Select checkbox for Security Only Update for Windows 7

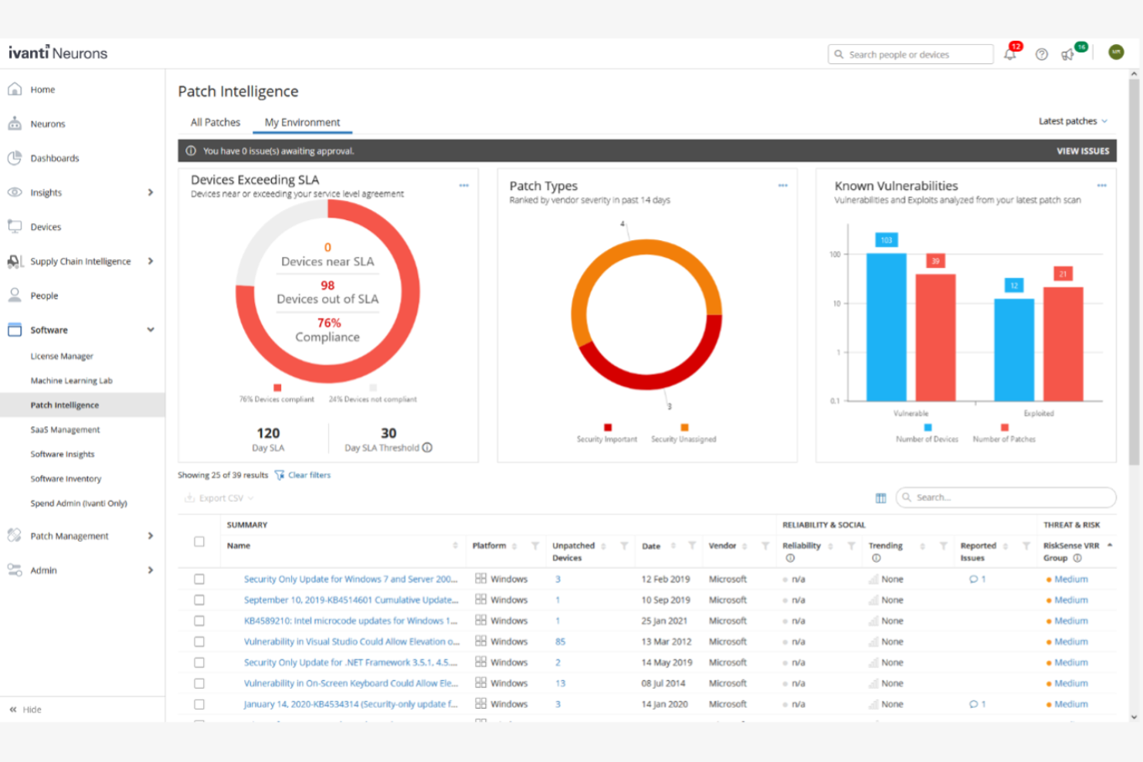(x=199, y=579)
